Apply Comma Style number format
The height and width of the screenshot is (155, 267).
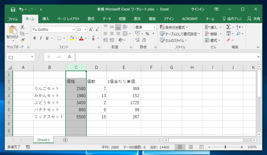[154, 34]
